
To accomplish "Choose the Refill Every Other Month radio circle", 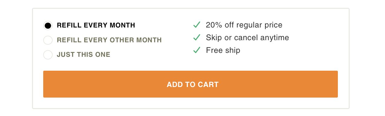I will [x=48, y=40].
